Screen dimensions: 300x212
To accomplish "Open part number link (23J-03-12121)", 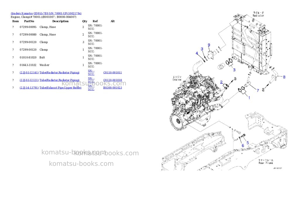I will [x=29, y=80].
